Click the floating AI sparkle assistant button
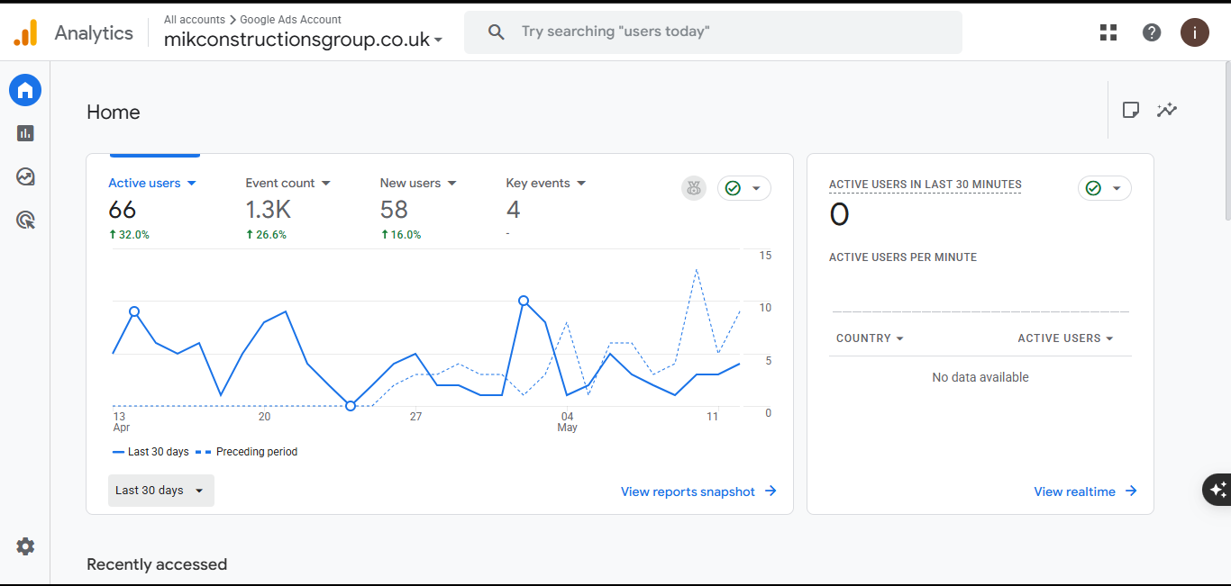Image resolution: width=1231 pixels, height=586 pixels. point(1217,490)
